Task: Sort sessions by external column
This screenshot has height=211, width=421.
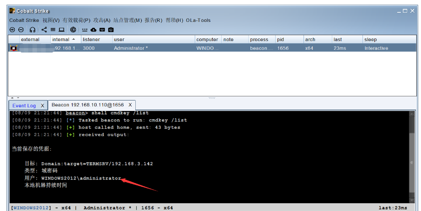Action: tap(35, 39)
